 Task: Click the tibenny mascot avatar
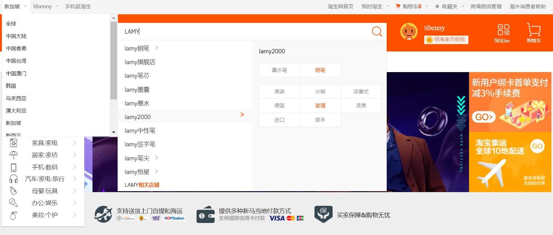pos(409,32)
